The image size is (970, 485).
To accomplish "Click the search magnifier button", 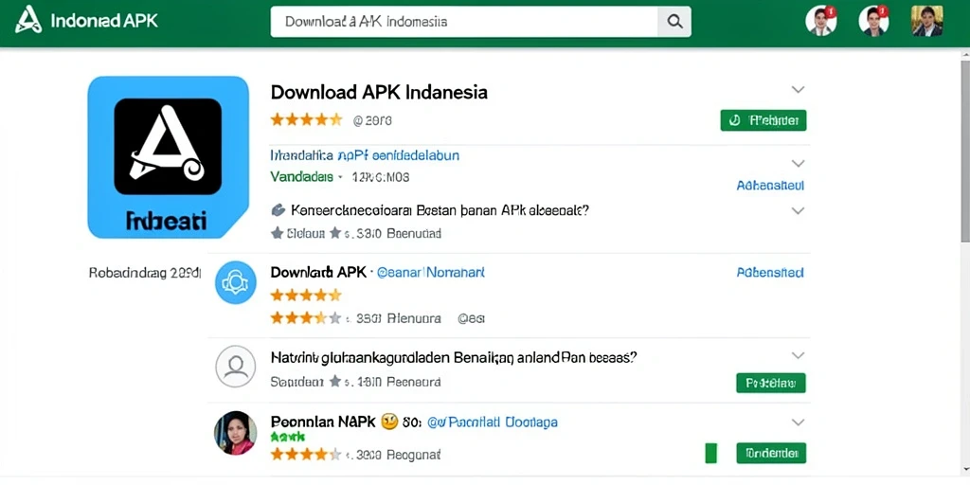I will click(x=674, y=23).
